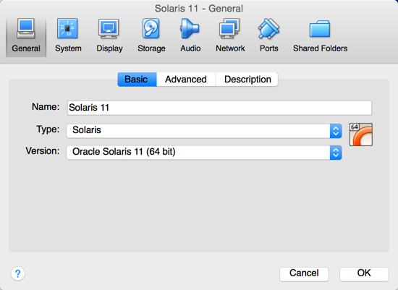398x290 pixels.
Task: Click the 'Solaris 11 - General' window title
Action: click(x=199, y=9)
